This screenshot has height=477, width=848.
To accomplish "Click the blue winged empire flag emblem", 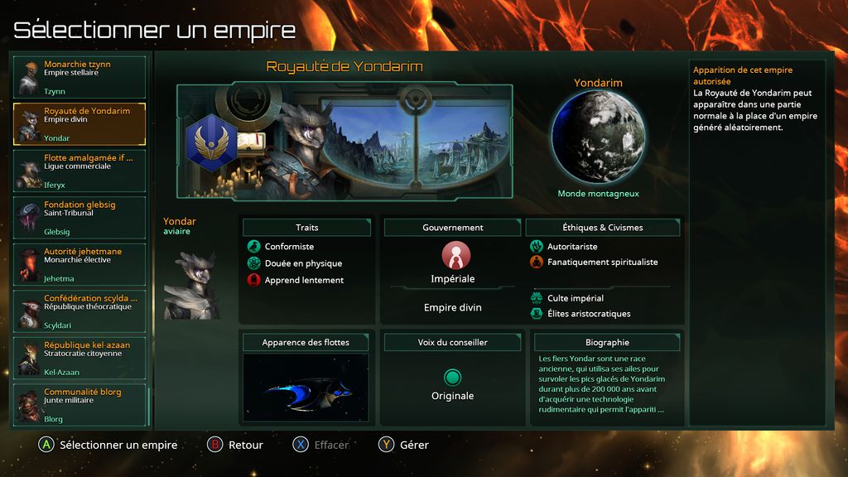I will coord(211,142).
